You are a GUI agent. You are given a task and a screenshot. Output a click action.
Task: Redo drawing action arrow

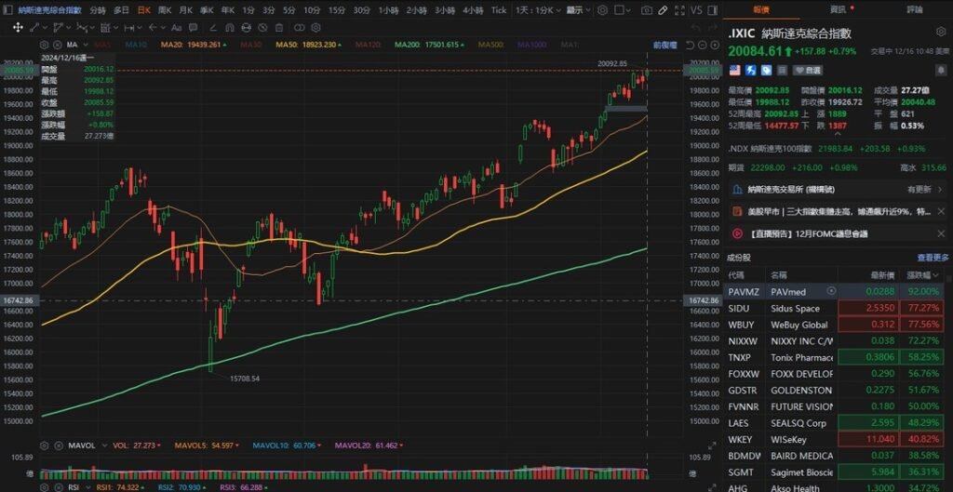coord(713,28)
